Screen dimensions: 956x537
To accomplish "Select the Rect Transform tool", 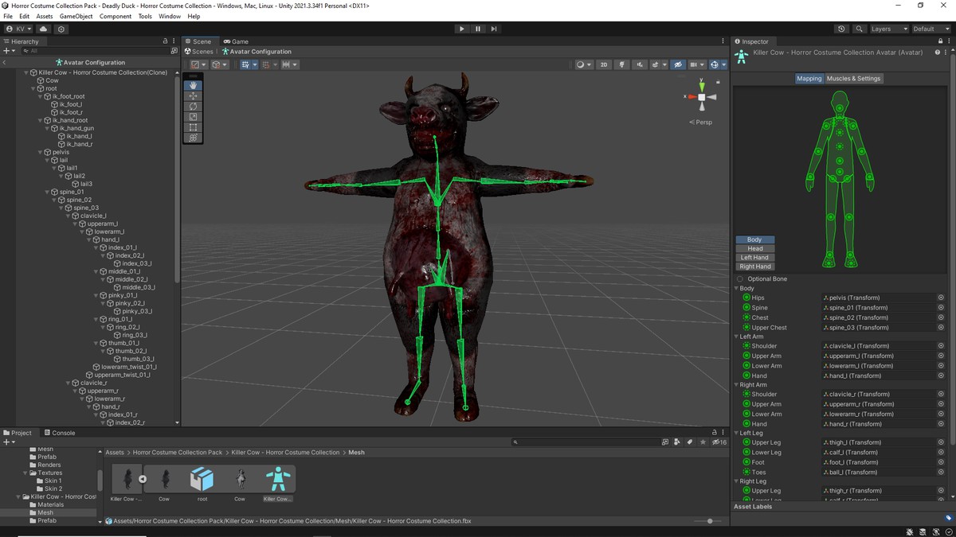I will (x=192, y=127).
